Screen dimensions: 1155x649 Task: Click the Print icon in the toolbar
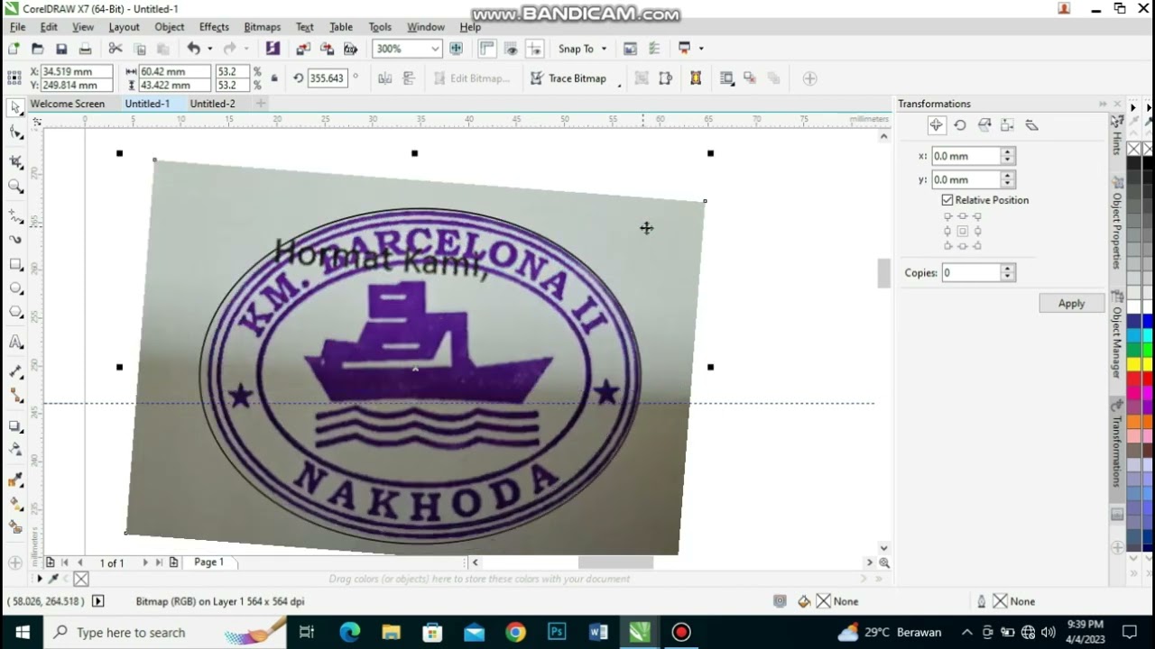click(x=85, y=49)
